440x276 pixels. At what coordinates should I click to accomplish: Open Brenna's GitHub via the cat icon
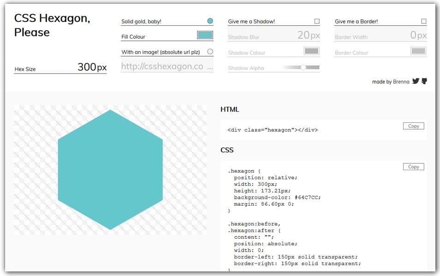click(423, 81)
